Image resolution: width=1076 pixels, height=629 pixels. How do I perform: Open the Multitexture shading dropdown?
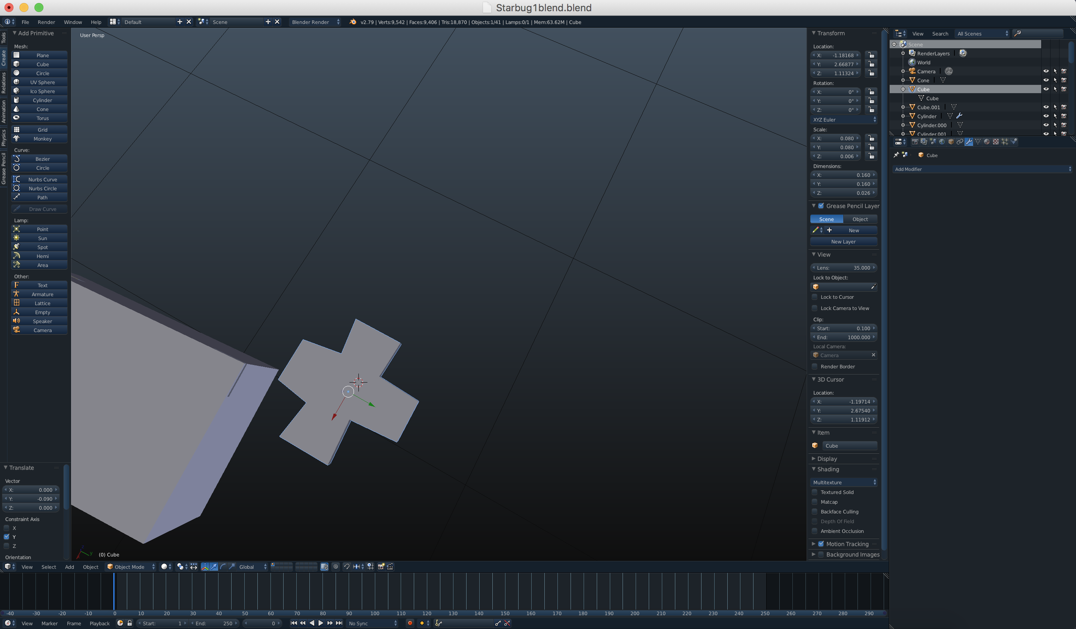click(844, 482)
